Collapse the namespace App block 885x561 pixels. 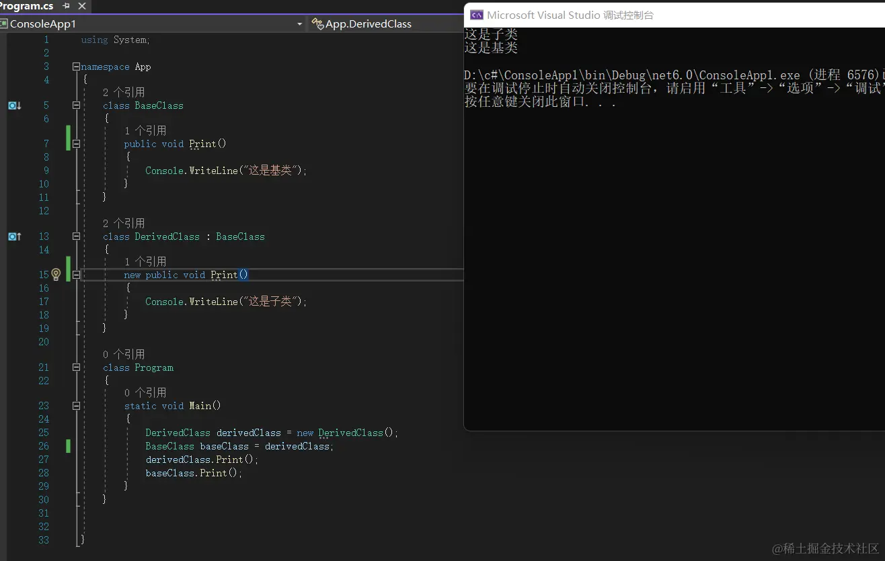pyautogui.click(x=76, y=67)
